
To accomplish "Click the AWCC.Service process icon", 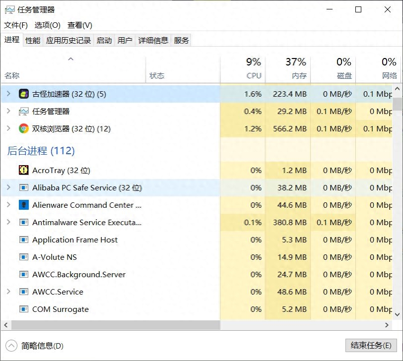I will point(24,292).
